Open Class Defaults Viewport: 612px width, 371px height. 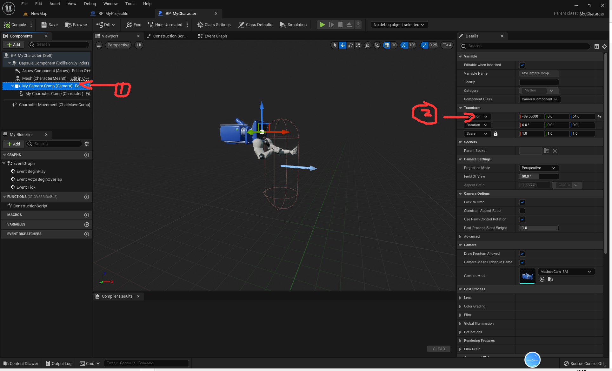point(255,24)
